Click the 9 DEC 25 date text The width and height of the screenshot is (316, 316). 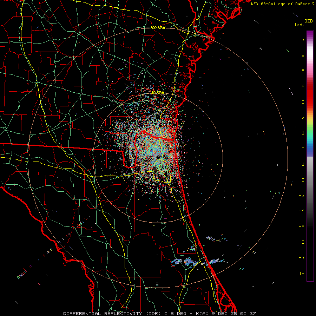coord(225,314)
